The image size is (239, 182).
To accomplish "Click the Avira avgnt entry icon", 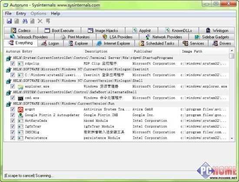I will (20, 110).
